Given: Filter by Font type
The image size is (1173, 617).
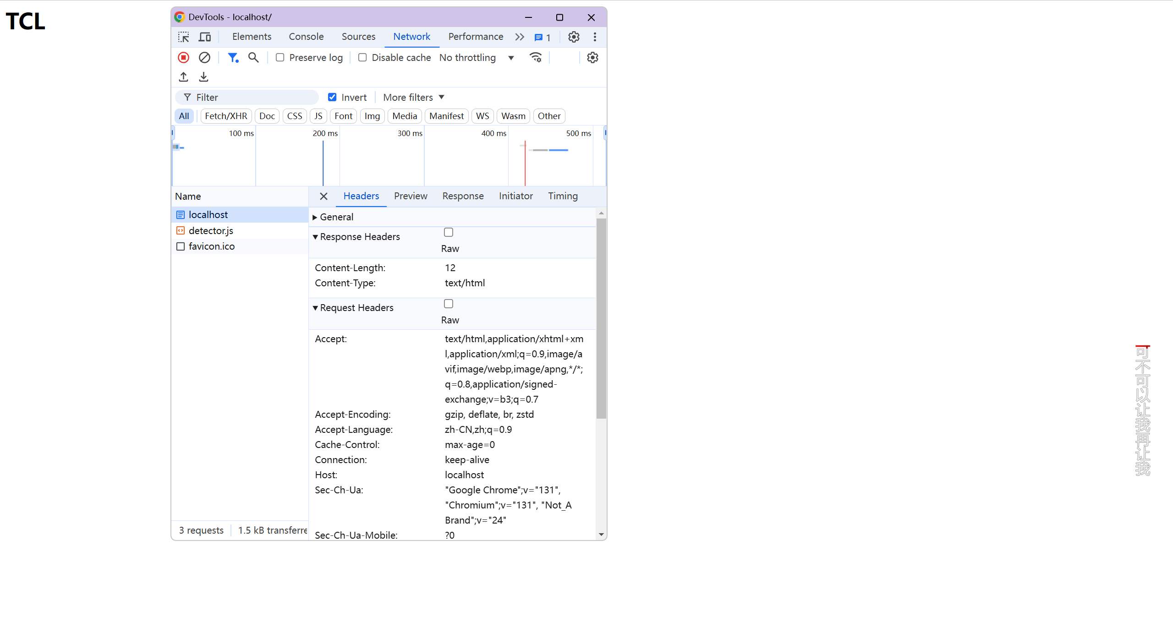Looking at the screenshot, I should (x=344, y=116).
